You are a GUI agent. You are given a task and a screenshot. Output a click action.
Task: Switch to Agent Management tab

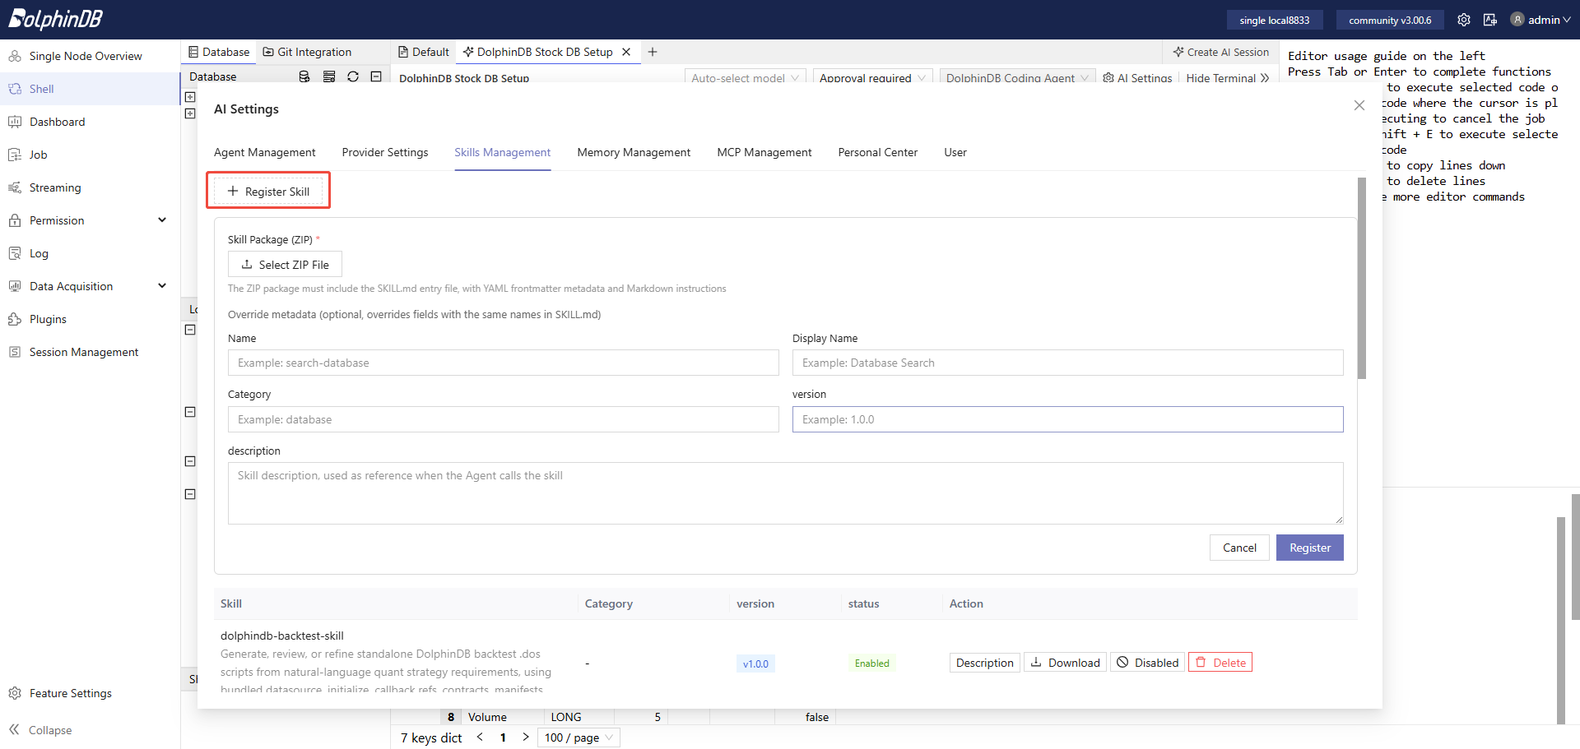click(264, 152)
